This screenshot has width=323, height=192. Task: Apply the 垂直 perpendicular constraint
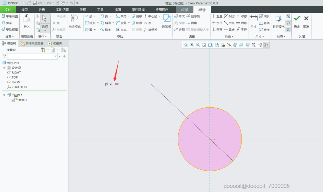click(217, 29)
